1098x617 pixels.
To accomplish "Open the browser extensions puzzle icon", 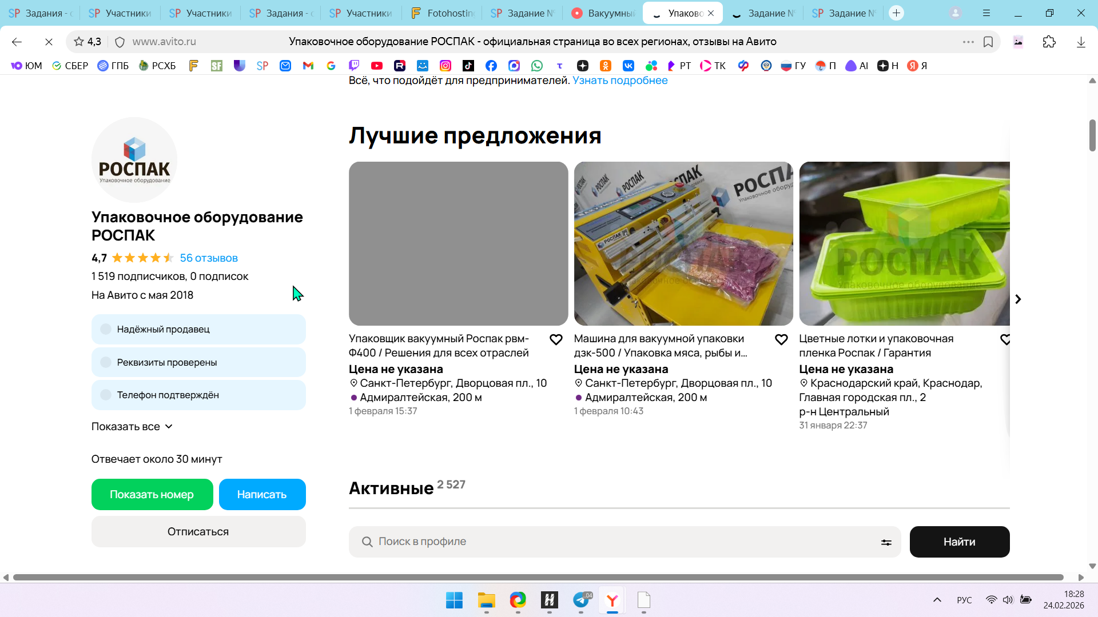I will [1049, 42].
